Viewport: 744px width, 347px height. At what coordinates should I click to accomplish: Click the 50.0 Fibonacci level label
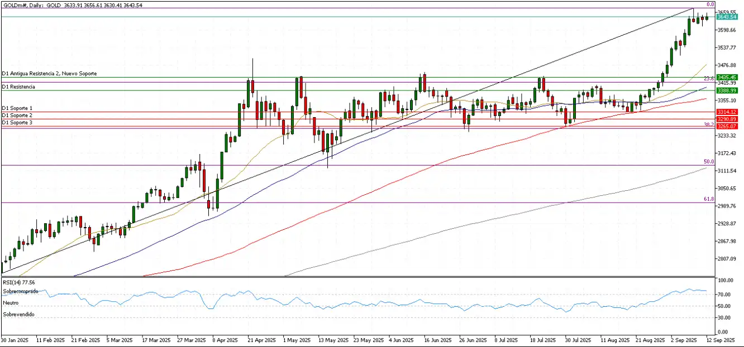709,161
